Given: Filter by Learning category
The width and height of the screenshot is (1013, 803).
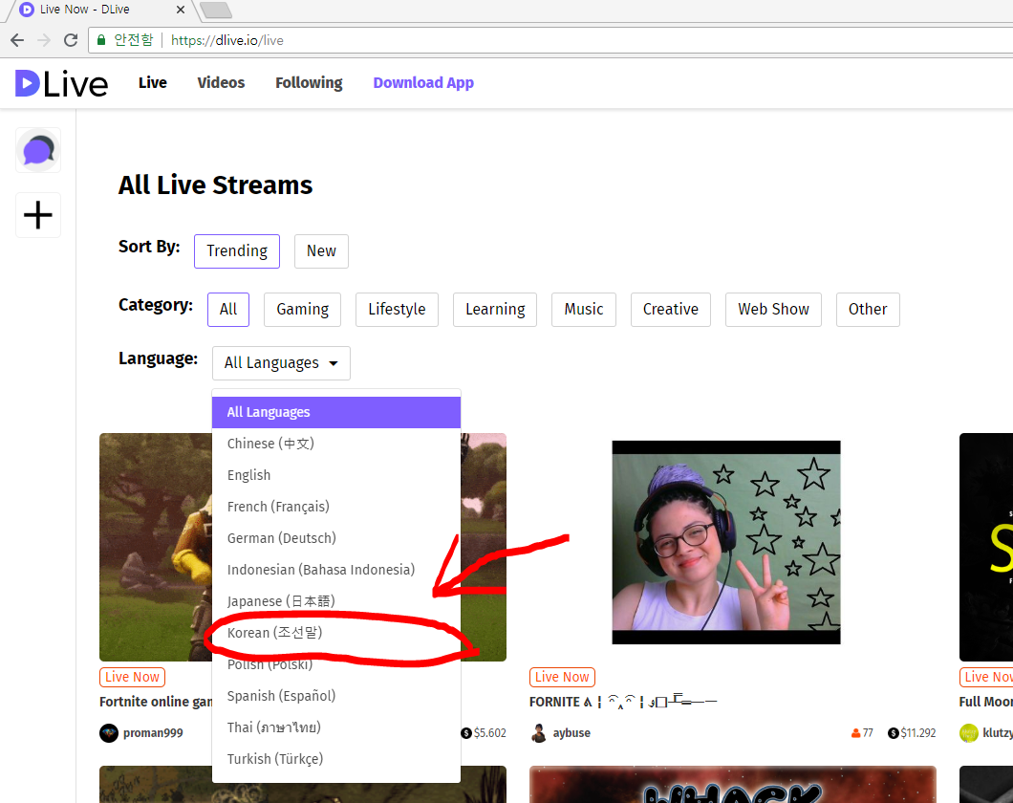Looking at the screenshot, I should (x=495, y=310).
